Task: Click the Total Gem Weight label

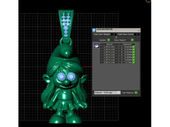Action: tap(102, 34)
